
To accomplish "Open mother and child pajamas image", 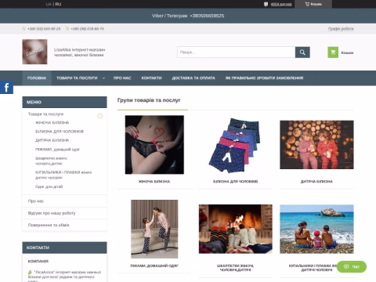I will point(154,229).
